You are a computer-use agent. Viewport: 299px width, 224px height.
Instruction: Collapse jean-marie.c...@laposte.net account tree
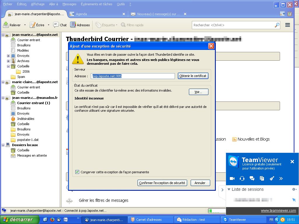tap(3, 35)
